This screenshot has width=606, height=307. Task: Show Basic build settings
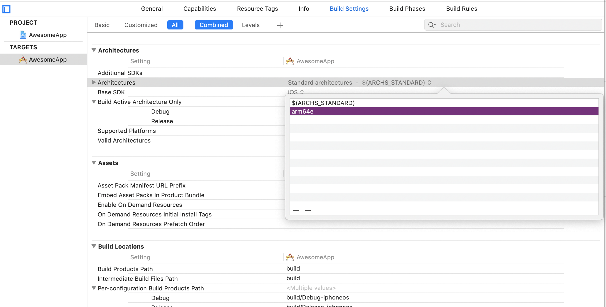pyautogui.click(x=102, y=25)
